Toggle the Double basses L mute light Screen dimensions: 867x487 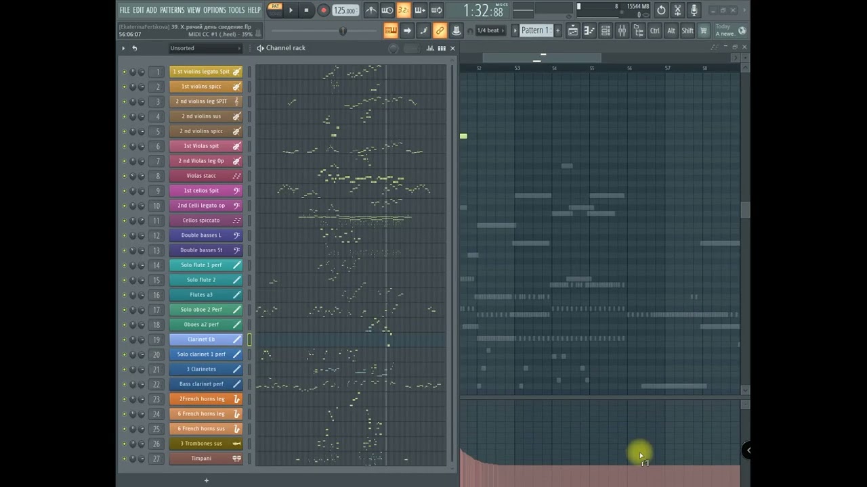click(124, 235)
